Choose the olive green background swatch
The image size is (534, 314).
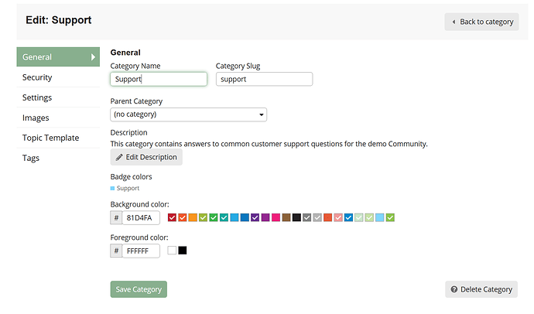(204, 217)
